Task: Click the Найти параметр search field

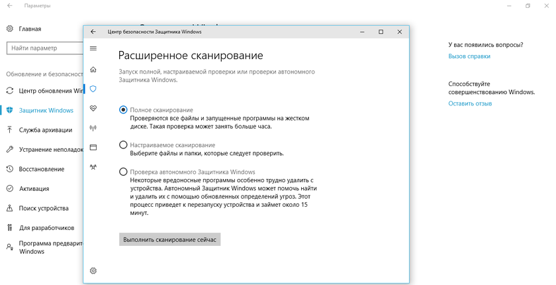Action: [x=43, y=48]
